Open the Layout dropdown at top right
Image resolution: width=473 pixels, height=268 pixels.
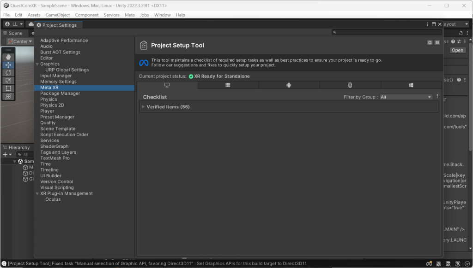click(x=456, y=24)
